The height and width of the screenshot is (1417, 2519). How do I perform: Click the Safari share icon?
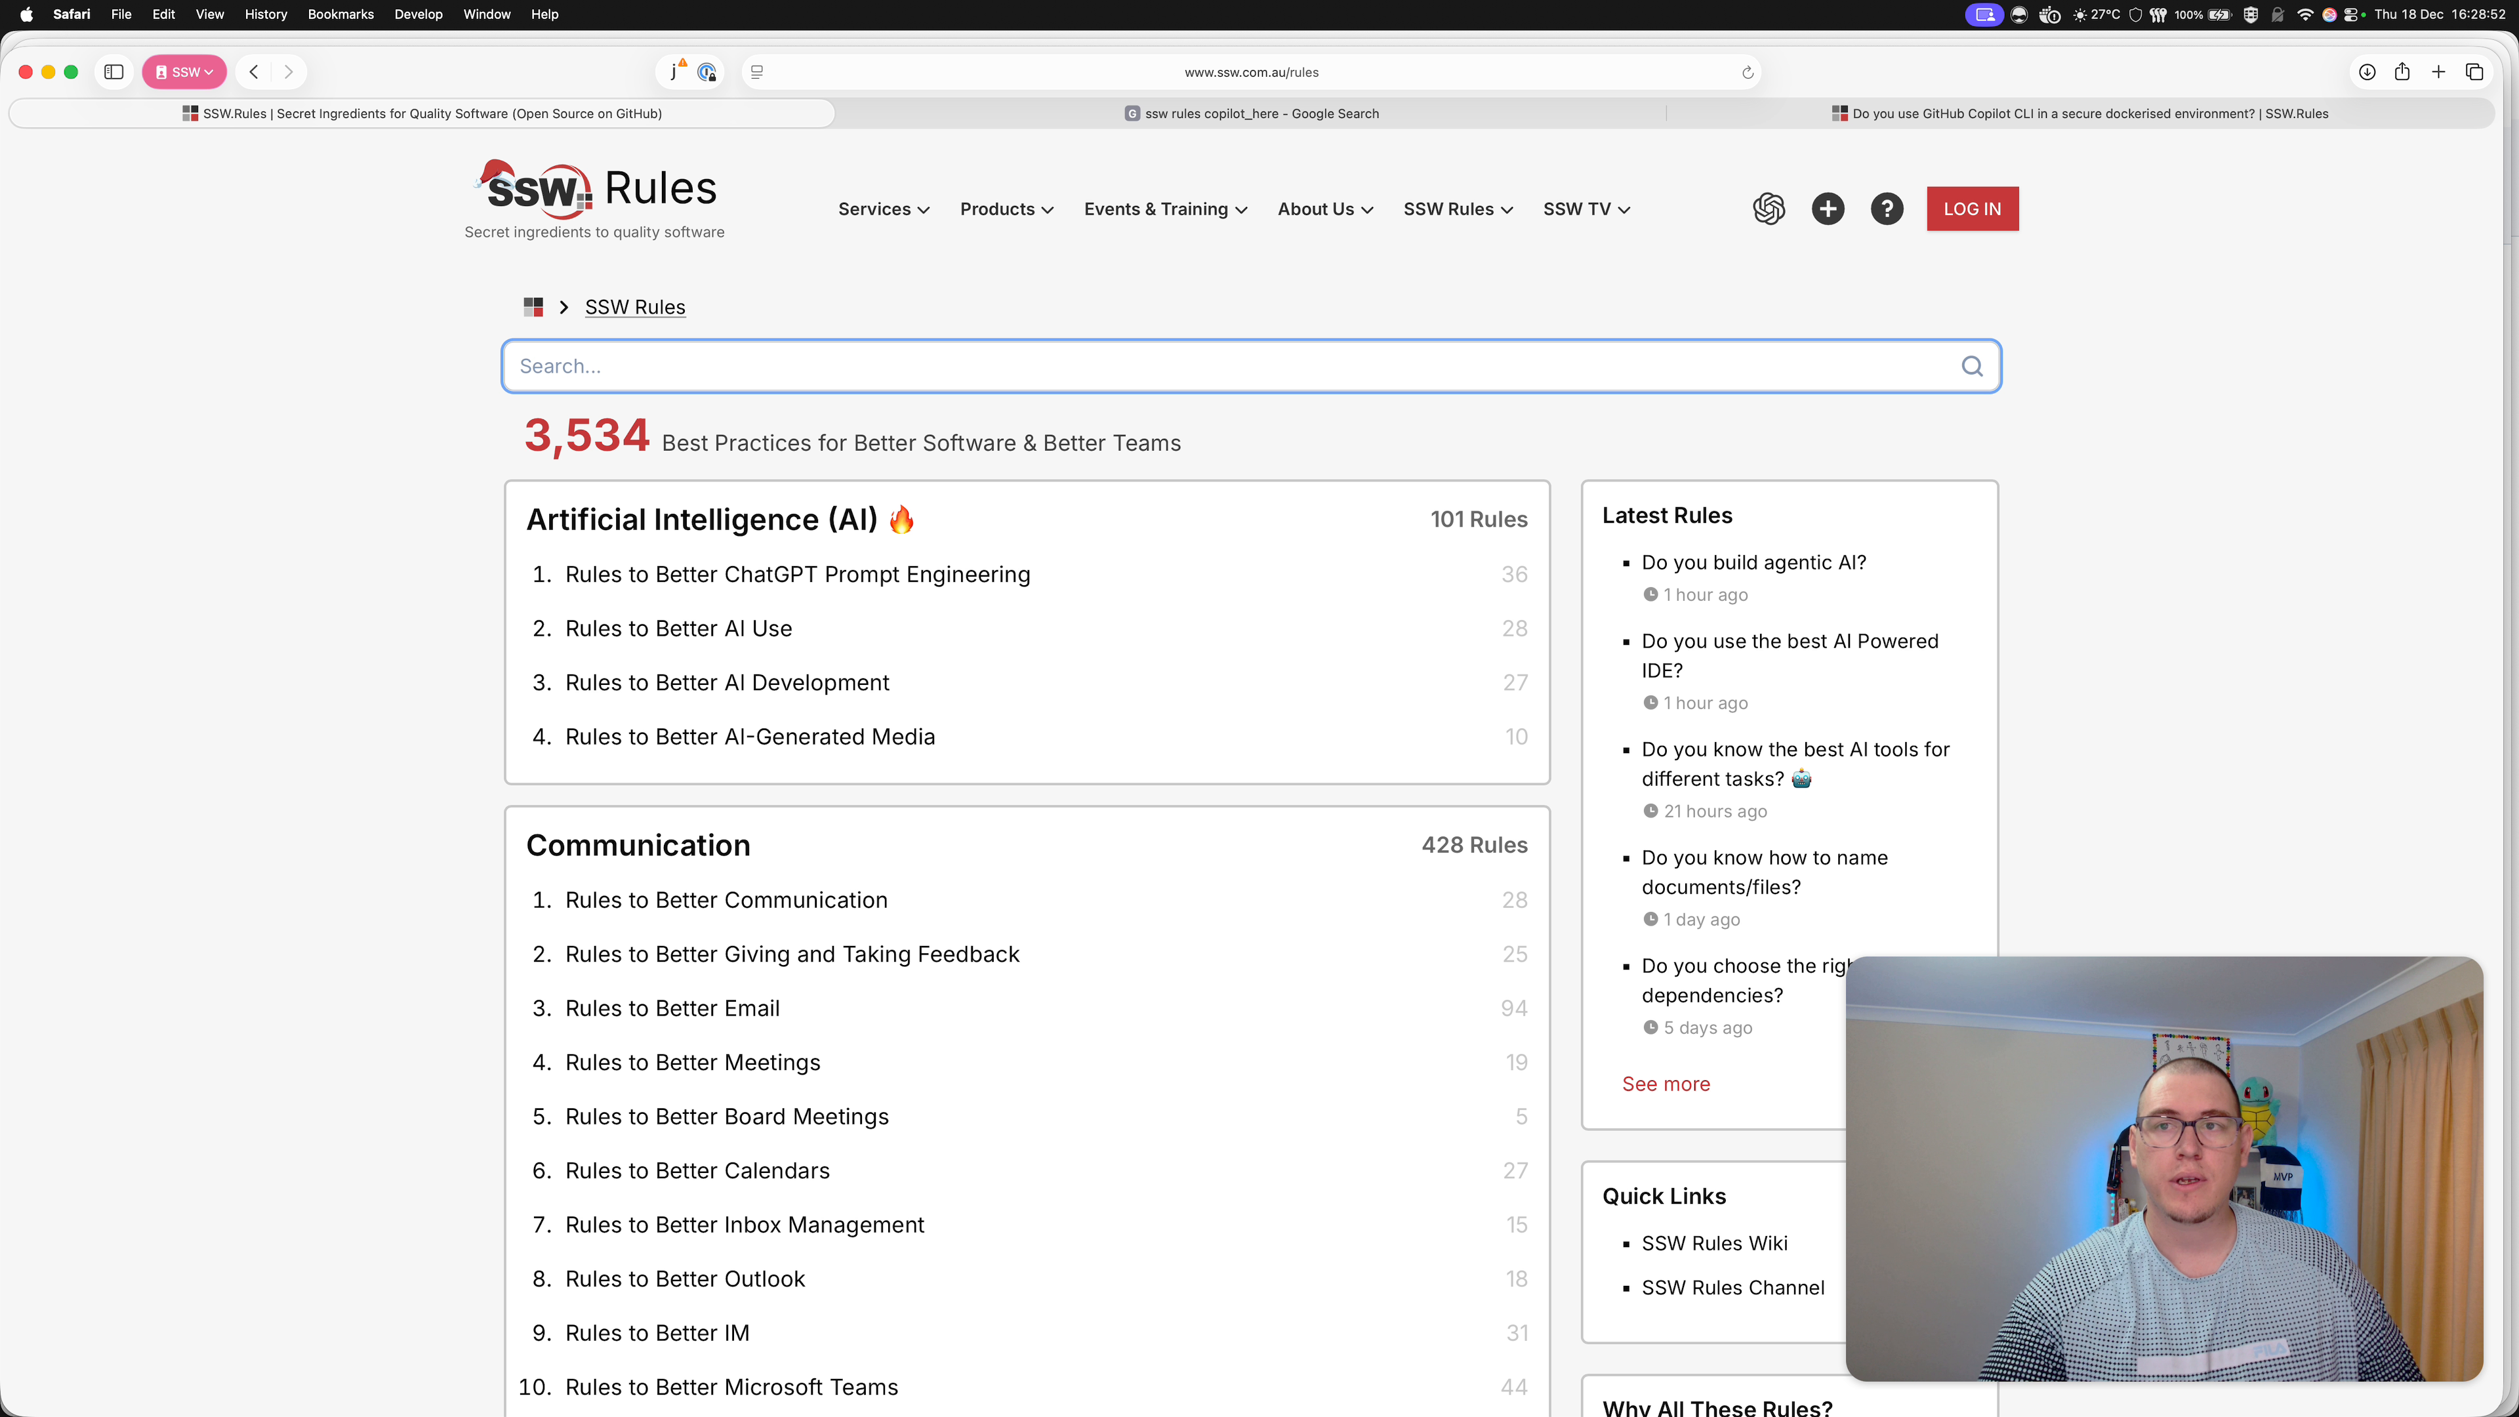pos(2402,72)
